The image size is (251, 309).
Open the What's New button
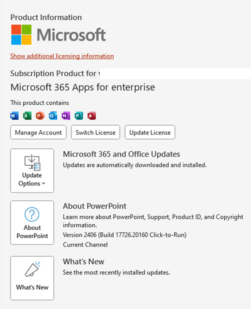tap(32, 278)
